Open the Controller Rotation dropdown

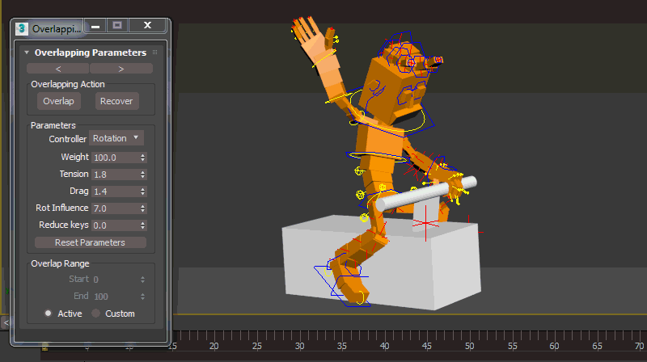[x=116, y=138]
